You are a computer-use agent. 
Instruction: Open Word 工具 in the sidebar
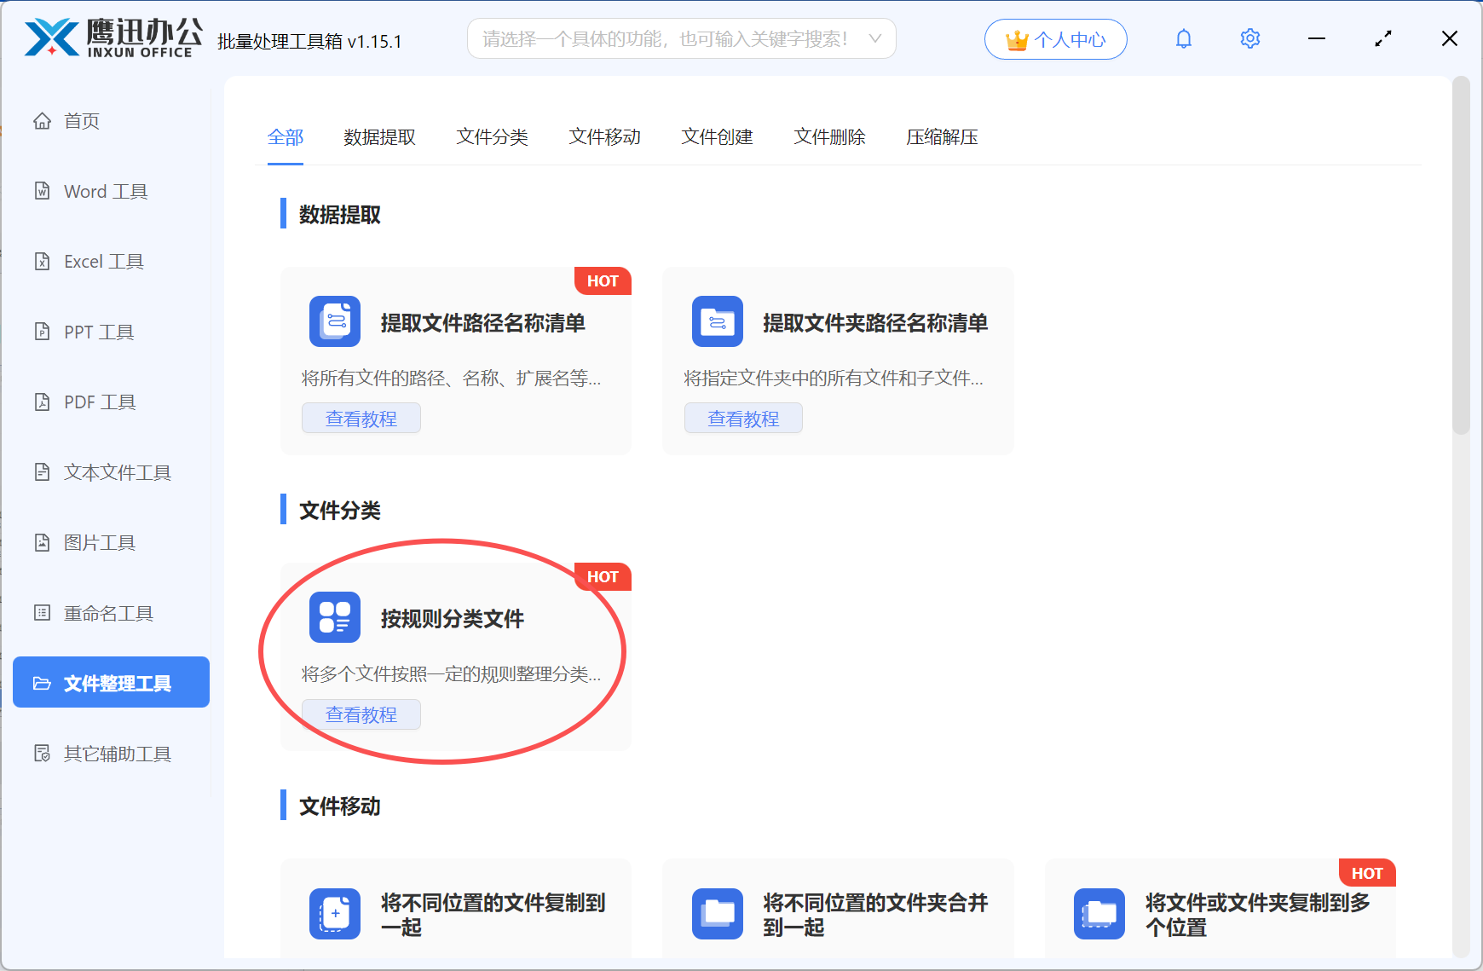(111, 191)
